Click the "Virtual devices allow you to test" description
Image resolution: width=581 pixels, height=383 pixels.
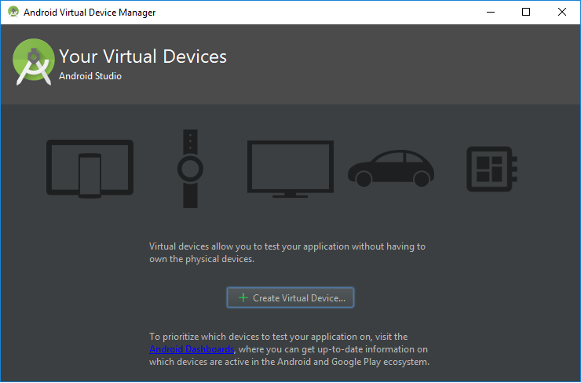[x=287, y=253]
